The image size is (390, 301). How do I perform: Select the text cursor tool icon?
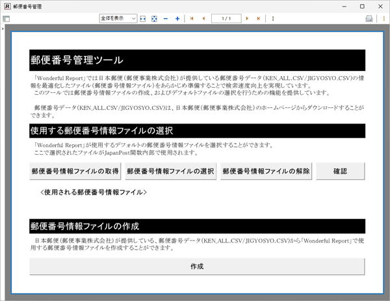(x=273, y=19)
